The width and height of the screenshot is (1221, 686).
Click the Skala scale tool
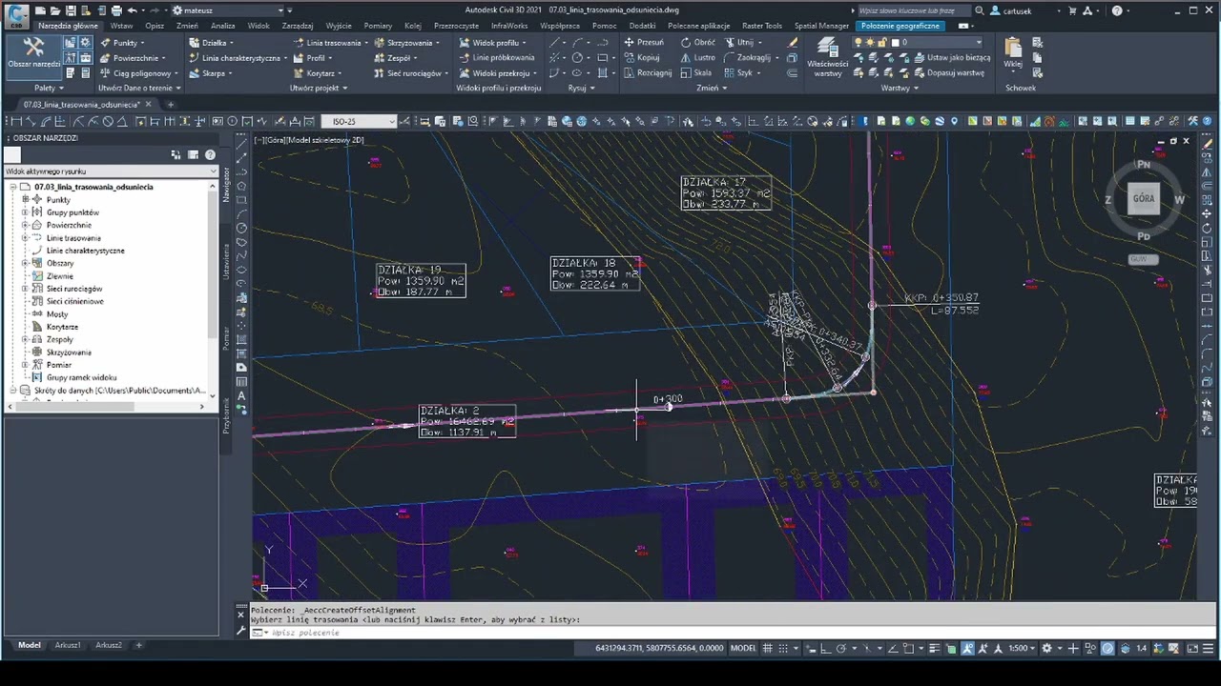pyautogui.click(x=695, y=73)
